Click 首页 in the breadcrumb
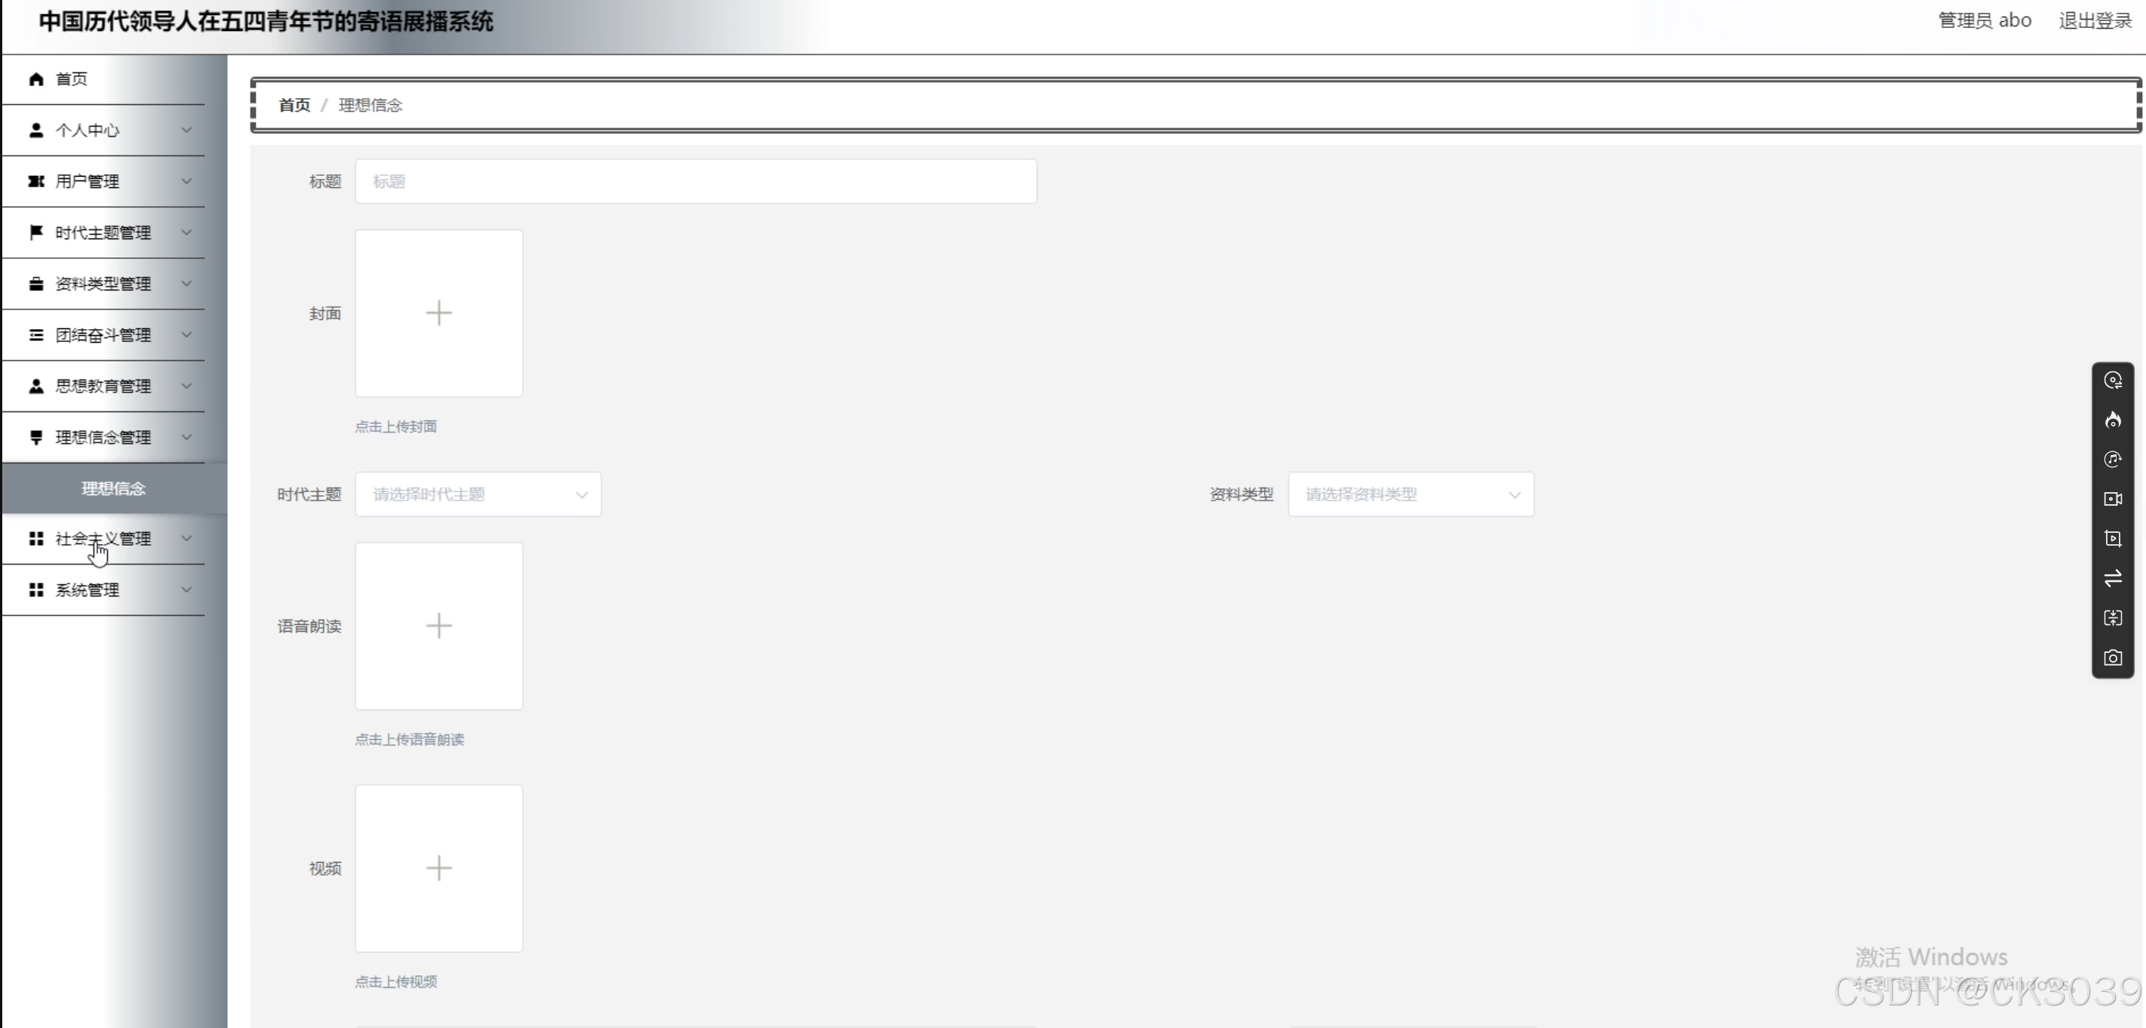2146x1028 pixels. pos(294,106)
